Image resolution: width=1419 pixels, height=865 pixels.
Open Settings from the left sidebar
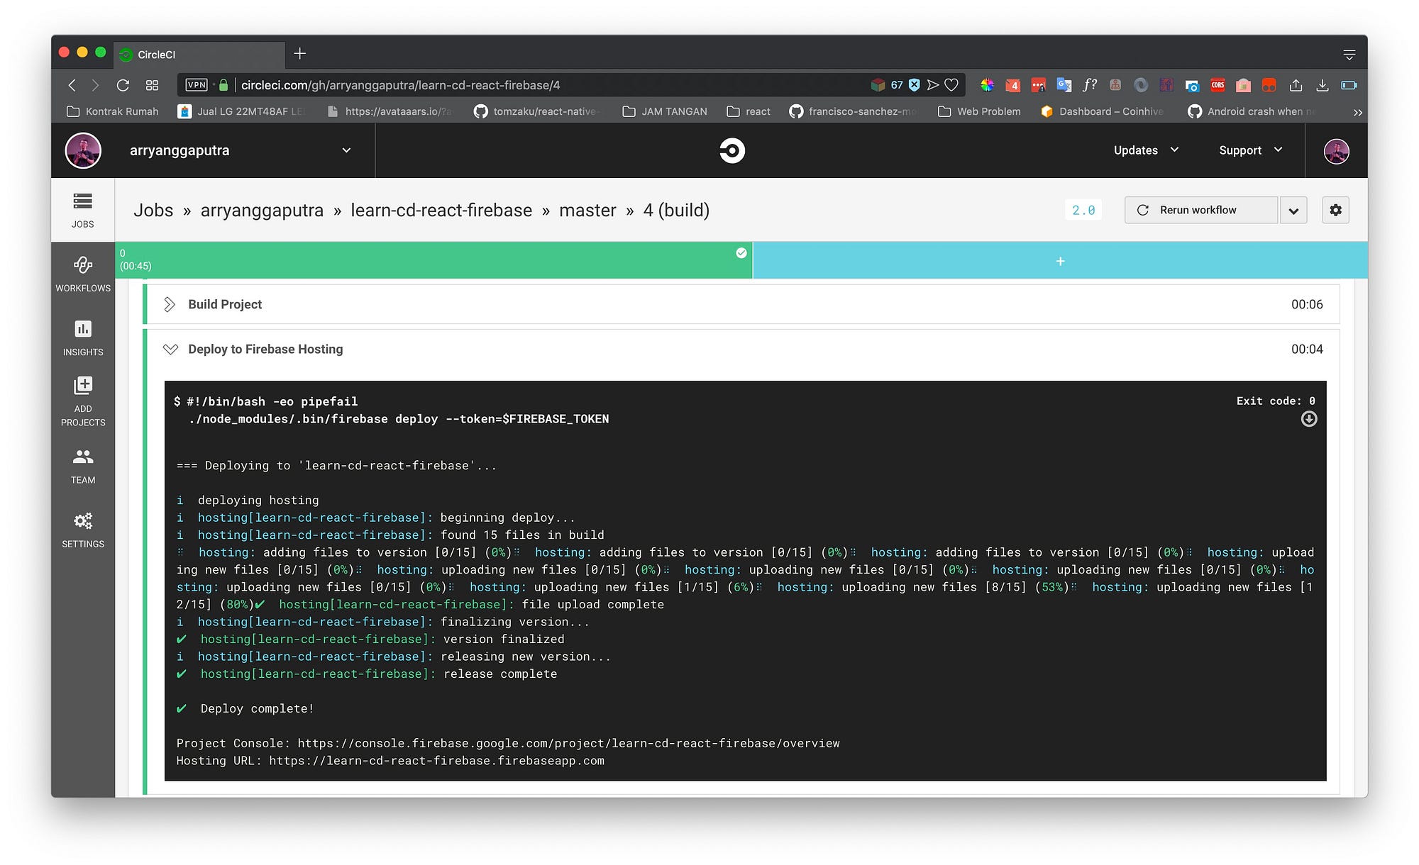coord(82,528)
